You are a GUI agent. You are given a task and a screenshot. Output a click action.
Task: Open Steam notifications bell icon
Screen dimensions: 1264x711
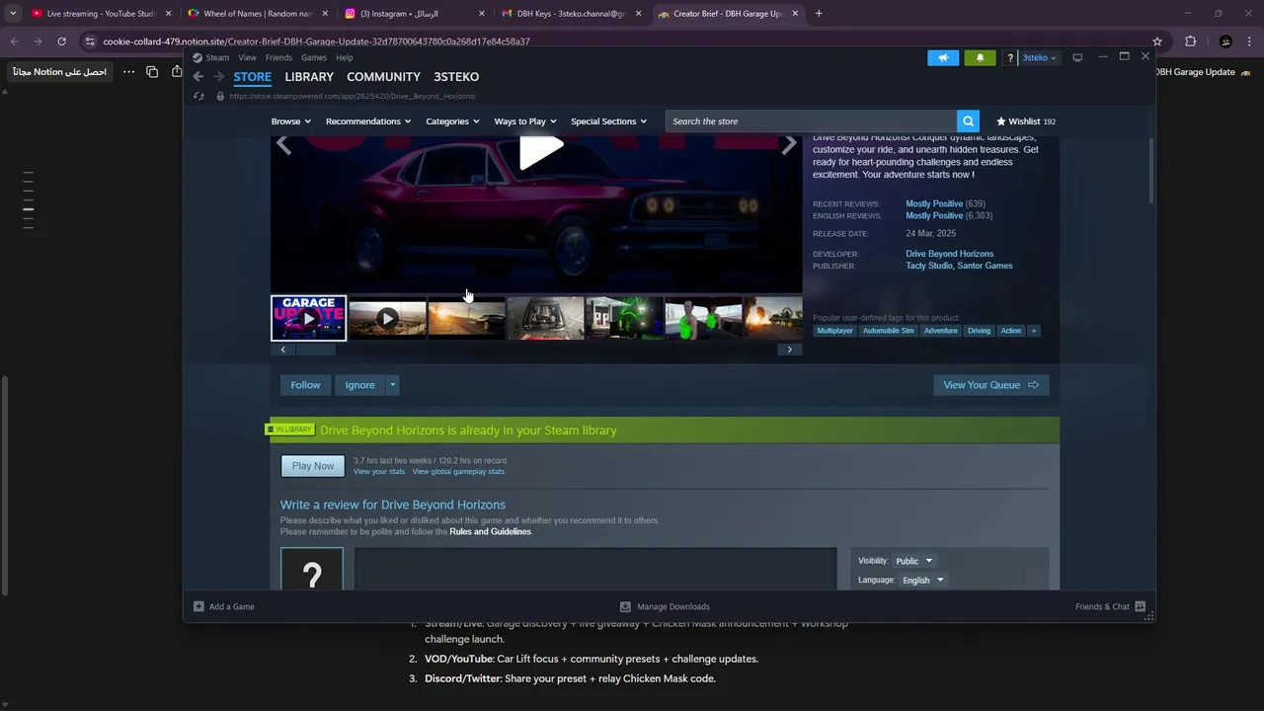(980, 57)
